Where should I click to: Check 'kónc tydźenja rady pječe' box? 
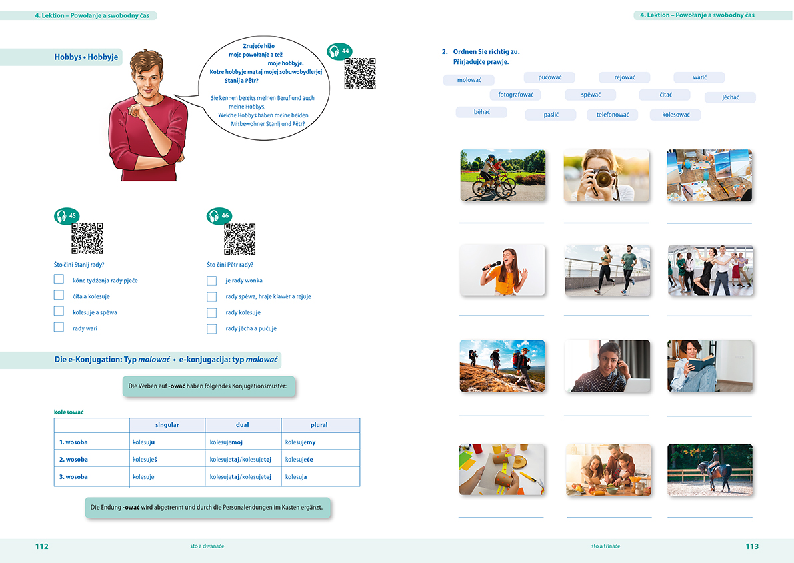pyautogui.click(x=59, y=279)
